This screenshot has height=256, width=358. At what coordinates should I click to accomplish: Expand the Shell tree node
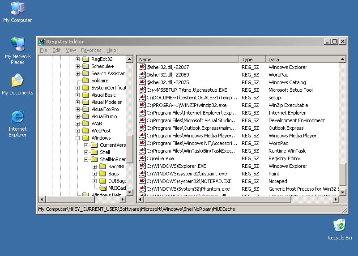pos(86,152)
